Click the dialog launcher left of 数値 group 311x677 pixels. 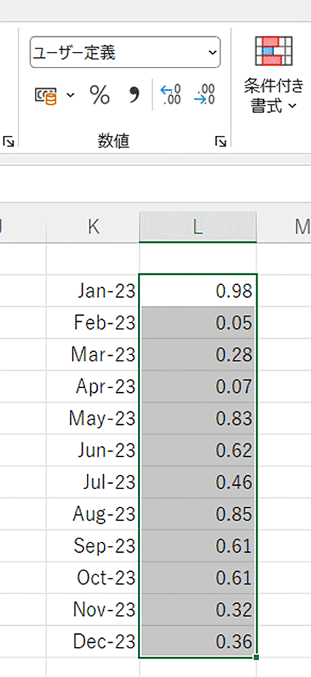8,141
